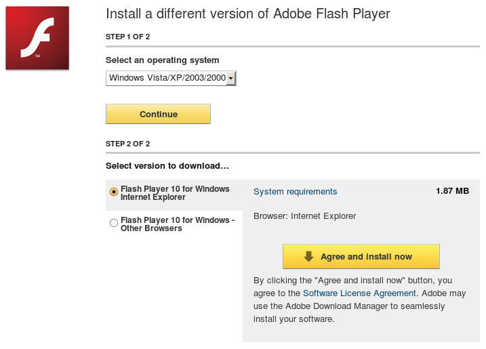The width and height of the screenshot is (486, 349).
Task: Click the "Select version to download..." label
Action: (x=167, y=166)
